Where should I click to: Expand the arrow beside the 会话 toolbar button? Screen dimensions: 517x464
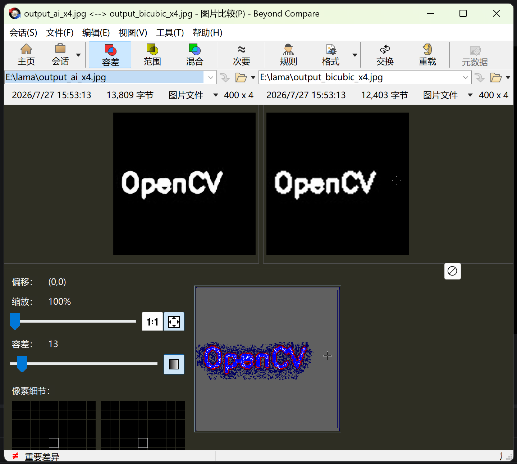[x=78, y=55]
